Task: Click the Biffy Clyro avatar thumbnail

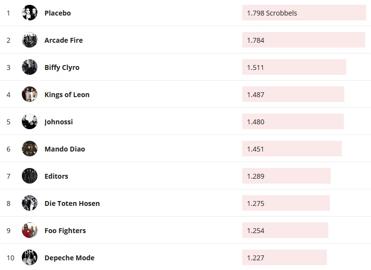Action: (30, 67)
